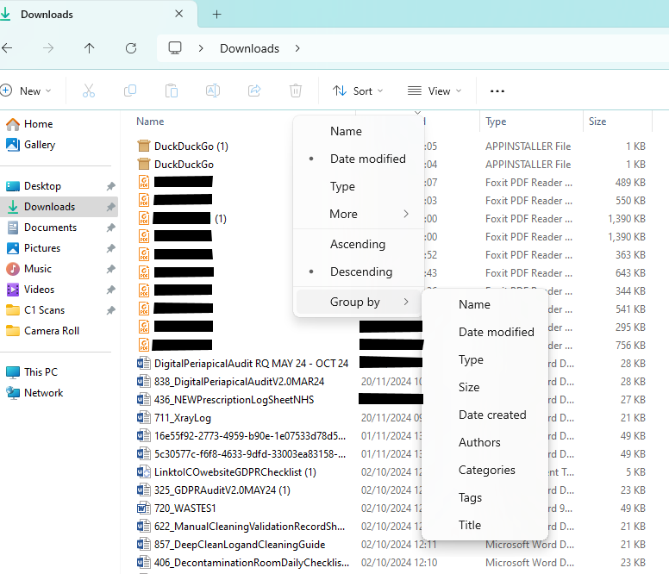Viewport: 669px width, 574px height.
Task: Group by Size in submenu
Action: click(485, 387)
